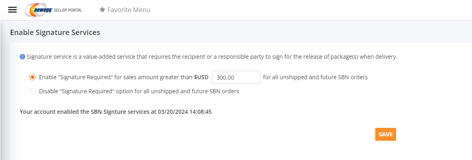
Task: Focus the 300.00 sales amount field
Action: (236, 77)
